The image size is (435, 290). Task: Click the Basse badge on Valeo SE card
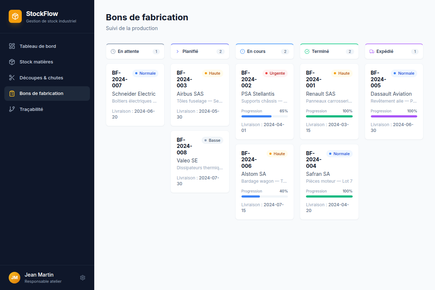coord(212,140)
